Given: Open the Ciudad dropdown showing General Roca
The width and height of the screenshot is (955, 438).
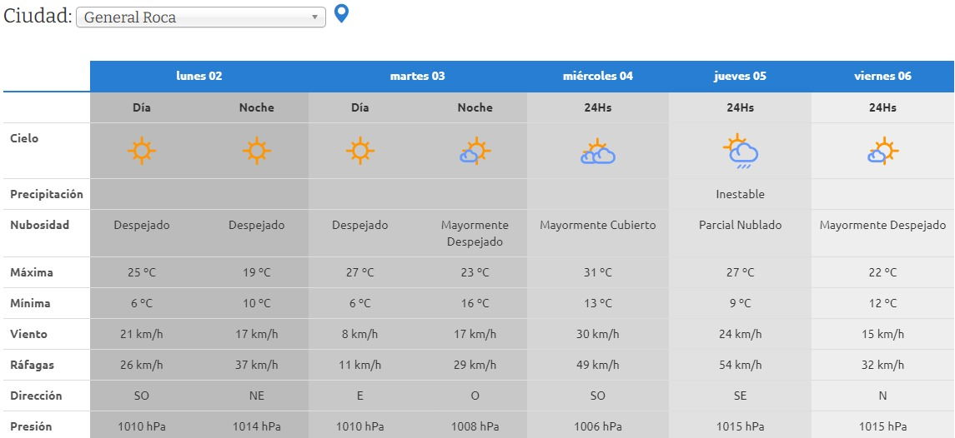Looking at the screenshot, I should click(x=200, y=17).
